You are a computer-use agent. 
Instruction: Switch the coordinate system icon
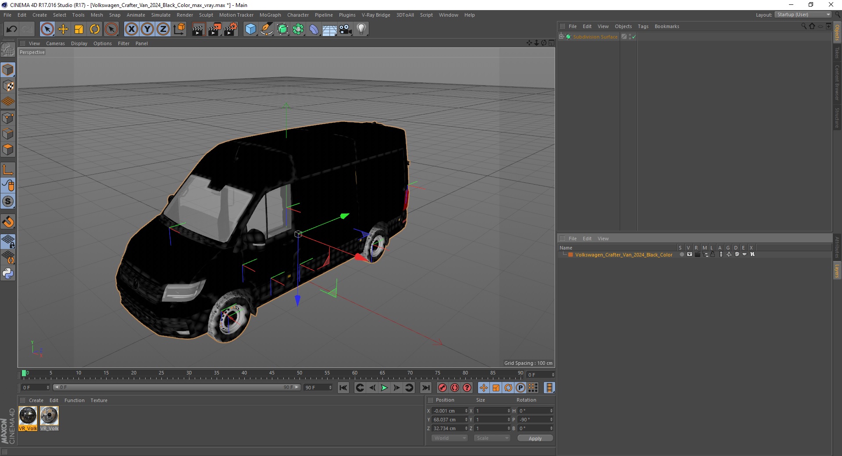(x=179, y=29)
